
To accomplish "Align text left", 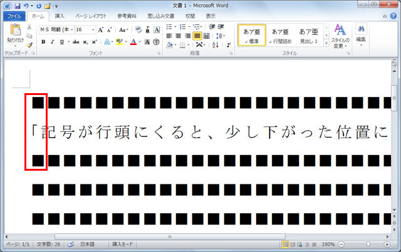I will (x=169, y=36).
